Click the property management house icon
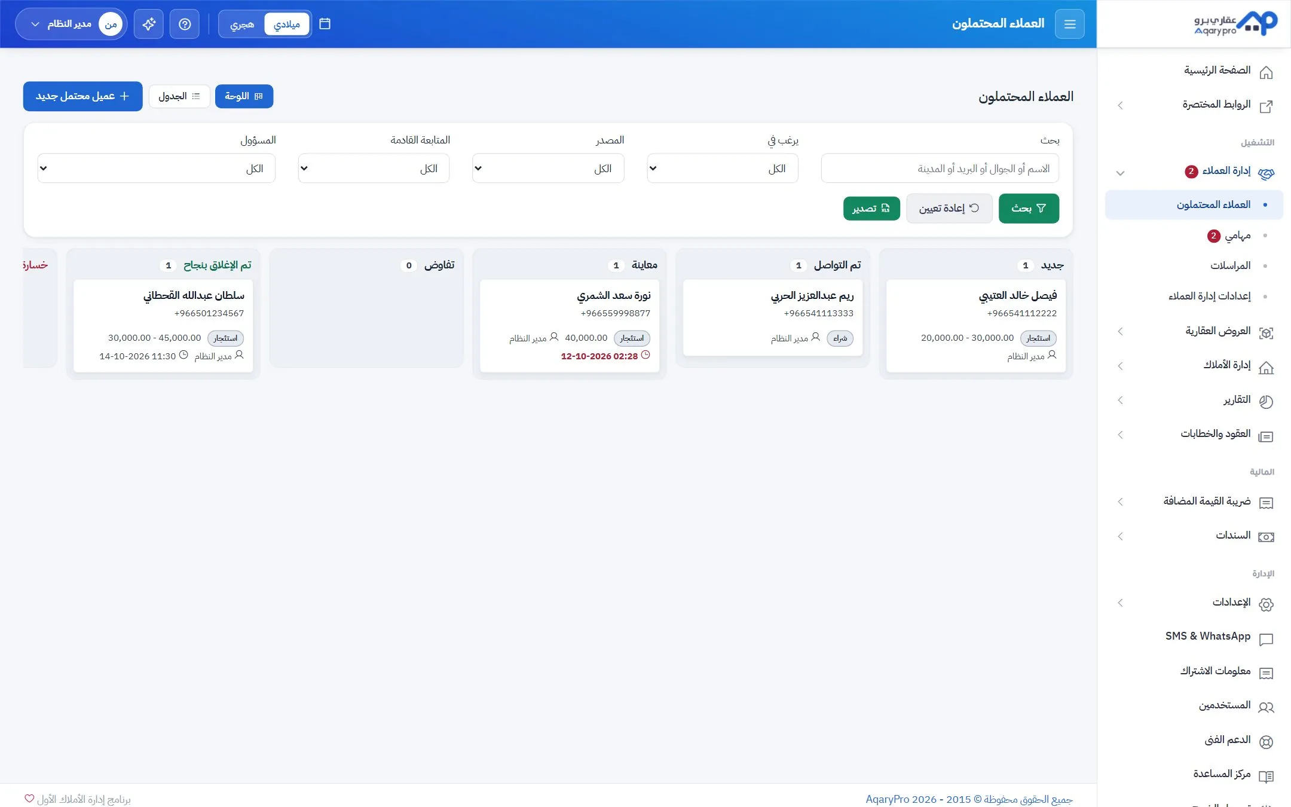1291x807 pixels. [1266, 368]
